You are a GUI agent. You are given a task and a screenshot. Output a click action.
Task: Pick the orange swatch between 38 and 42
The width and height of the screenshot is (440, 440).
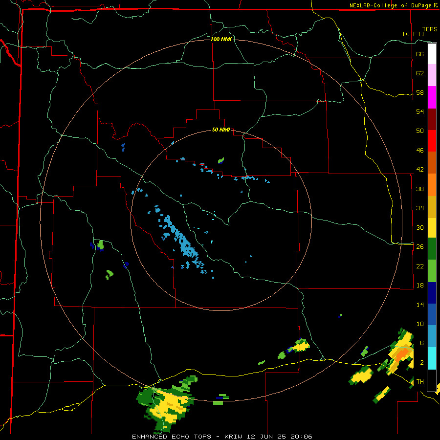[x=432, y=185]
